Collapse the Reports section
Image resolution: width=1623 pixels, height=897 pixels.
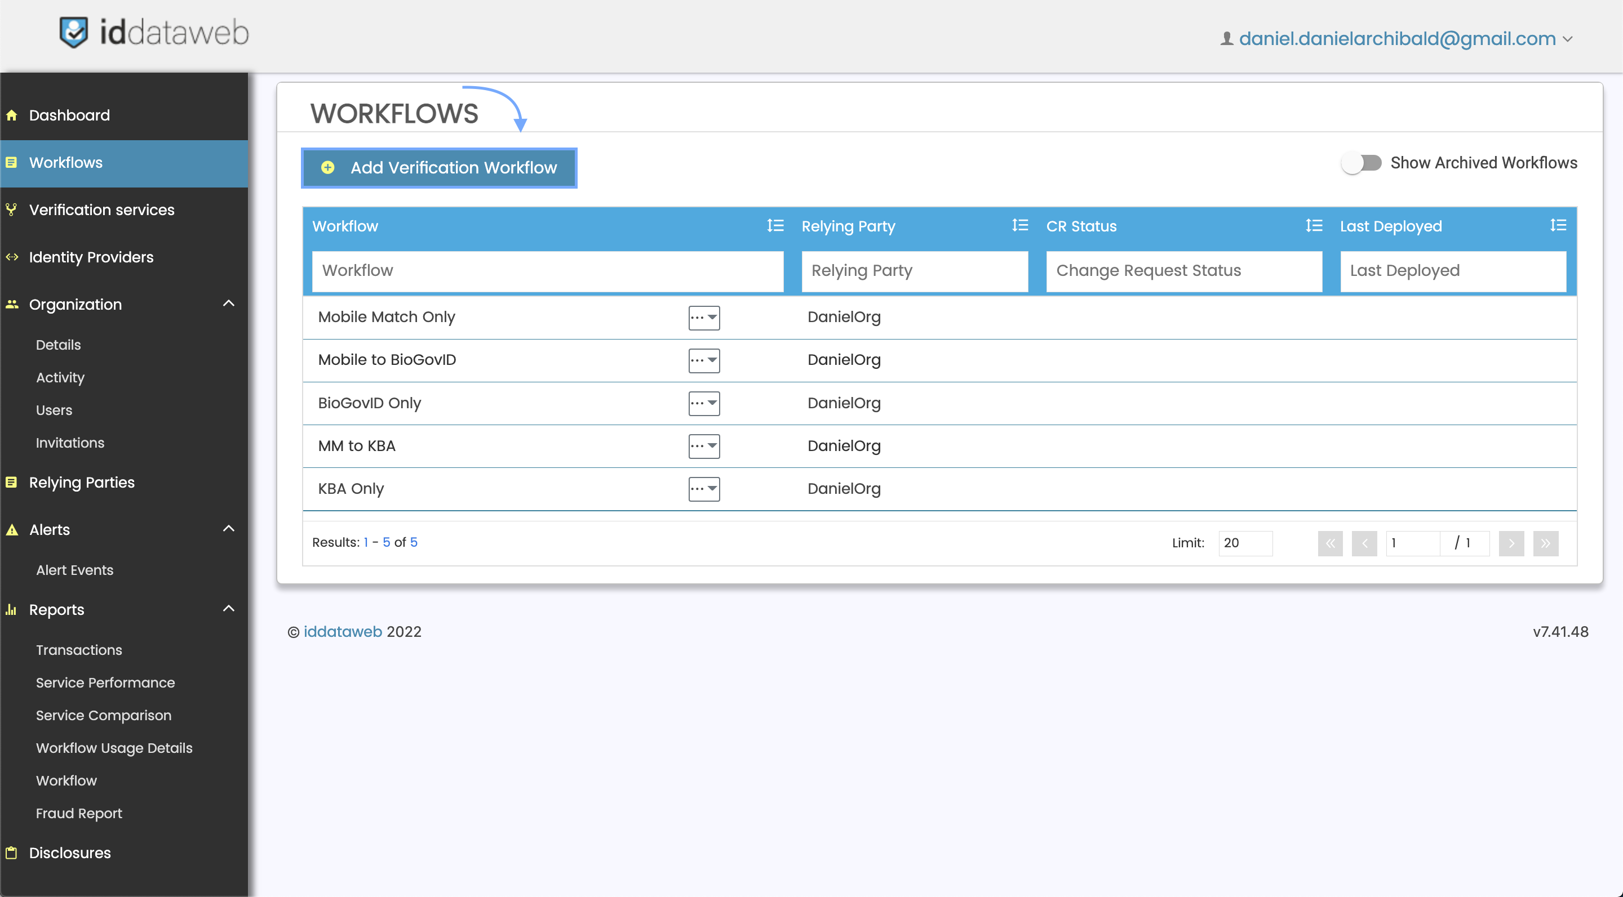click(x=229, y=608)
